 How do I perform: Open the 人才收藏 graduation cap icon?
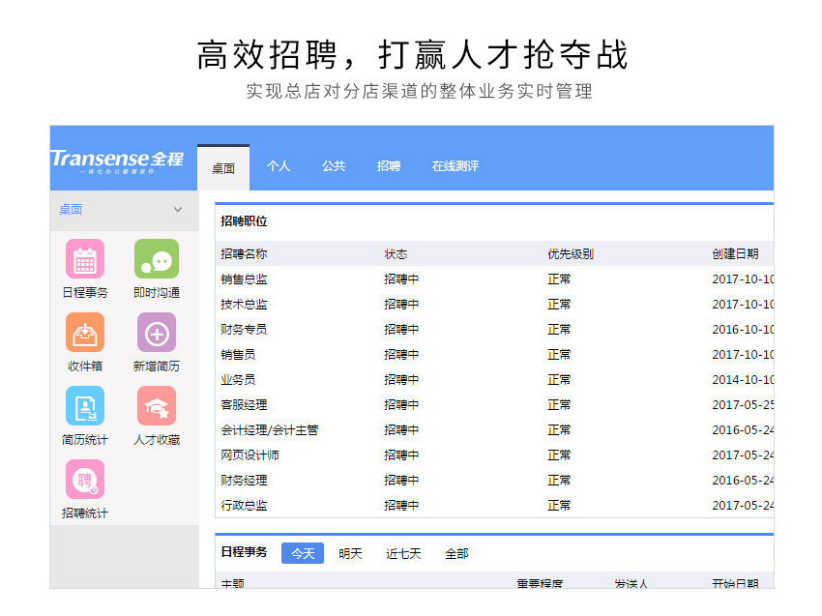pyautogui.click(x=157, y=406)
